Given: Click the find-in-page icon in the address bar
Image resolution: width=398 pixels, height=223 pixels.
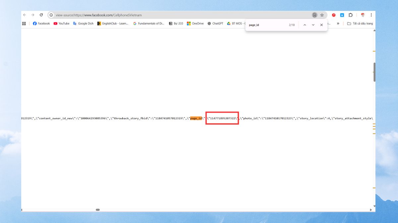Looking at the screenshot, I should click(x=314, y=15).
